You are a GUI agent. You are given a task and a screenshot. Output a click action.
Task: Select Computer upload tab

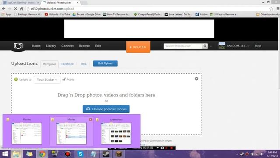click(49, 64)
